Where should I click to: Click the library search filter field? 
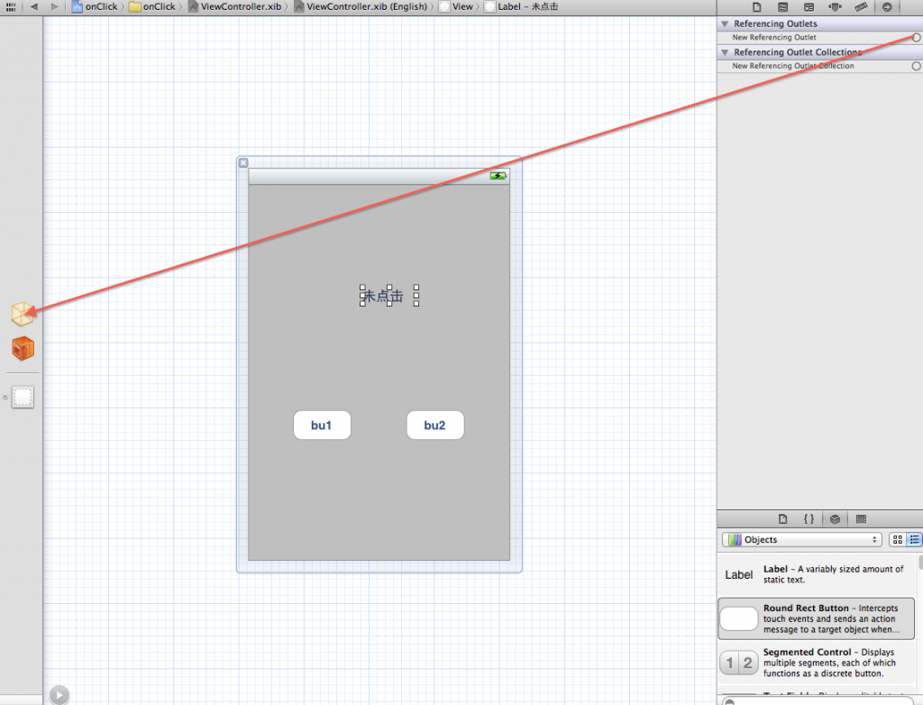click(x=817, y=700)
